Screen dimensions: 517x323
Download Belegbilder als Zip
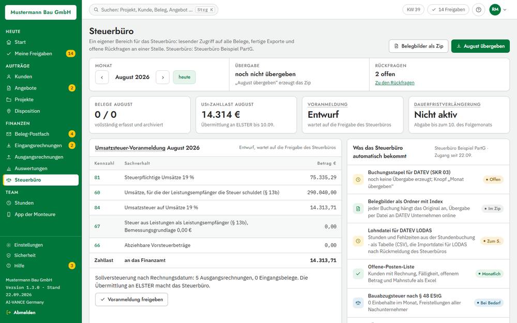[x=418, y=46]
